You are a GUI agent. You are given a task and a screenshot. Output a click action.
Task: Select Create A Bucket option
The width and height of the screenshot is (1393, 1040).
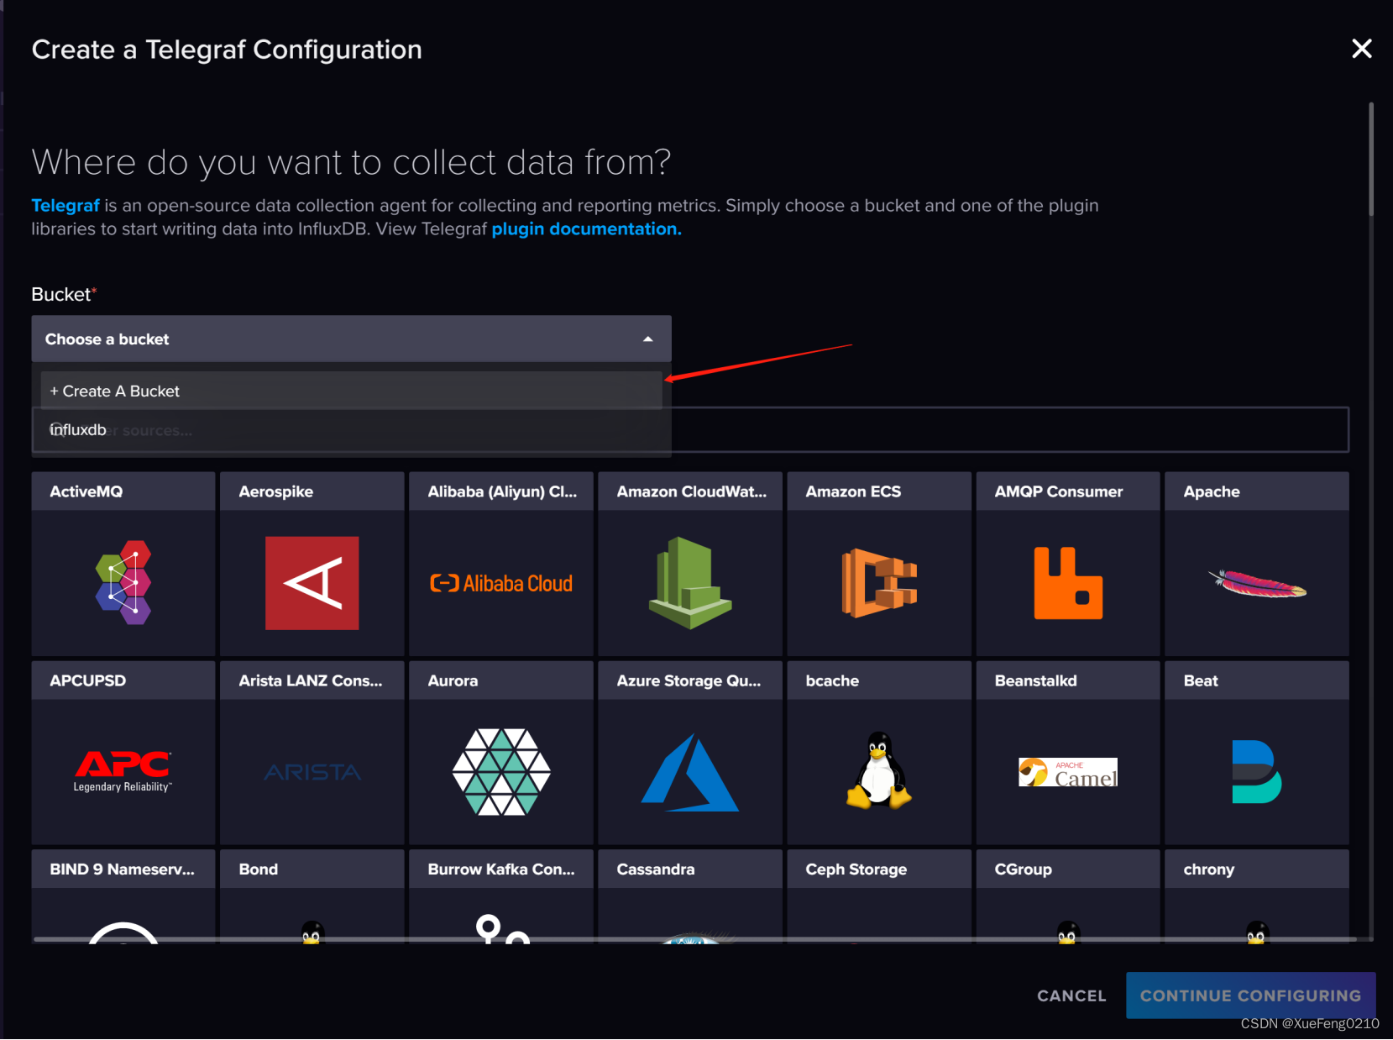click(351, 391)
